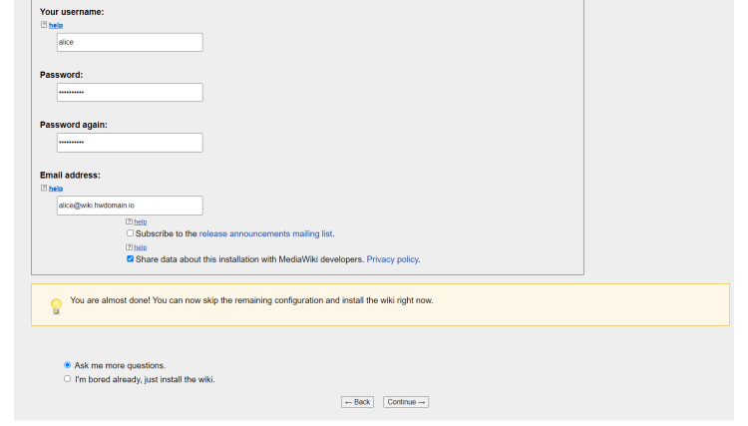The image size is (748, 426).
Task: Open the Privacy policy link
Action: [392, 259]
